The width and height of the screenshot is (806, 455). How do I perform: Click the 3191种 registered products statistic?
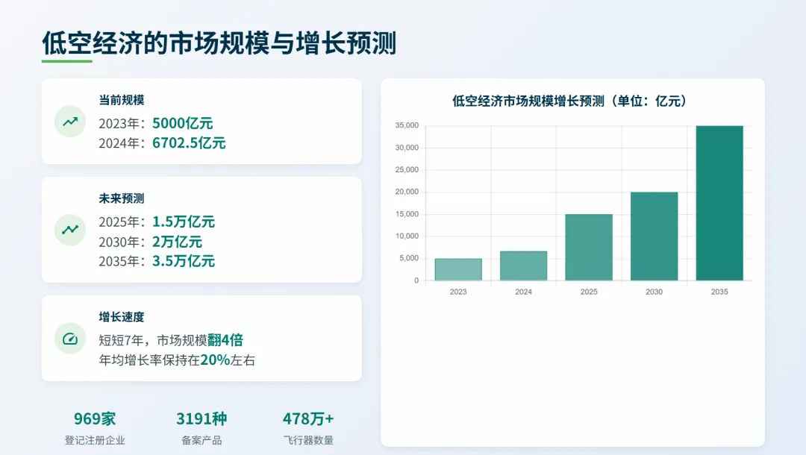(x=201, y=418)
